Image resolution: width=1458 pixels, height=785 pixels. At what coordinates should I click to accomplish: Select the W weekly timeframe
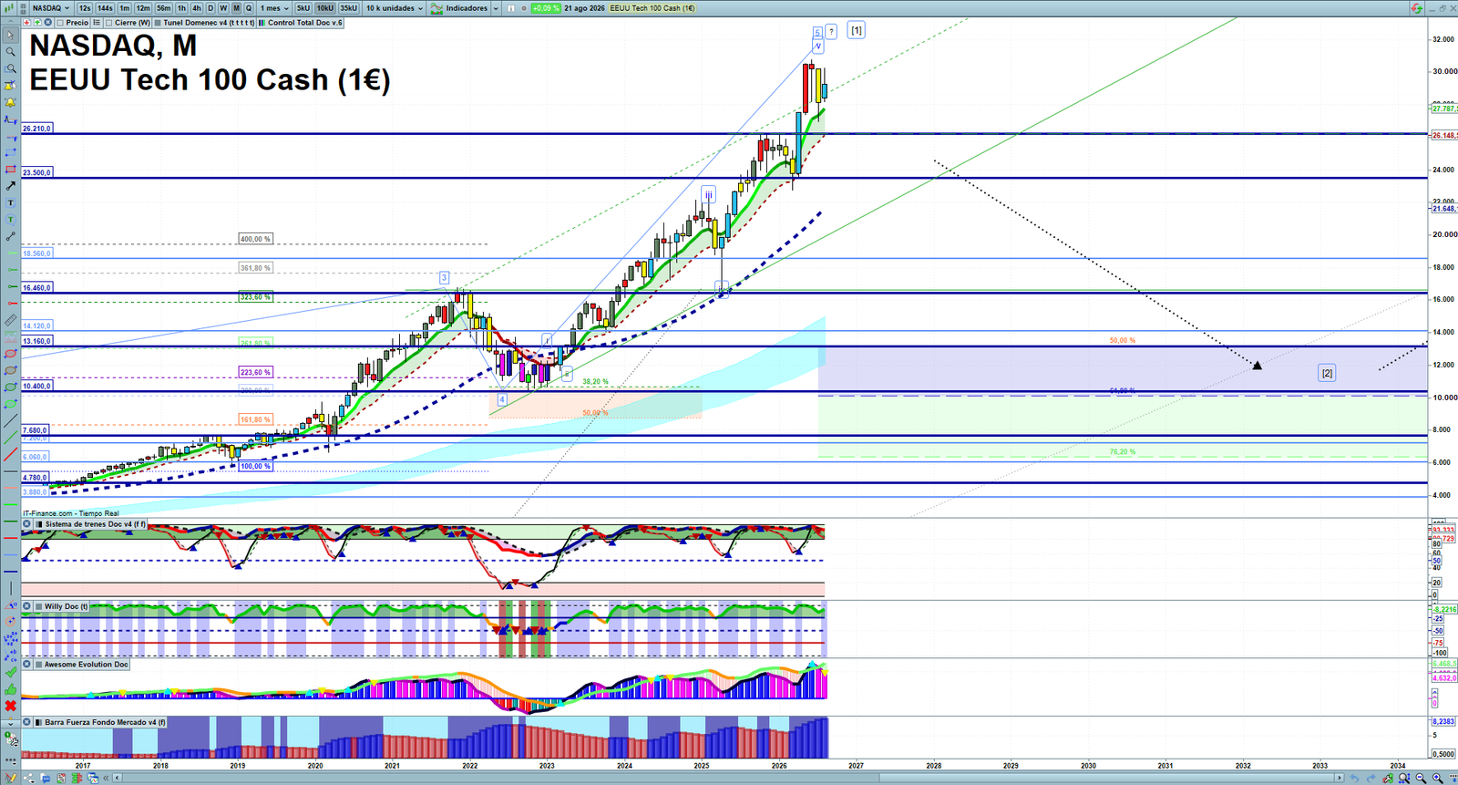(x=223, y=8)
